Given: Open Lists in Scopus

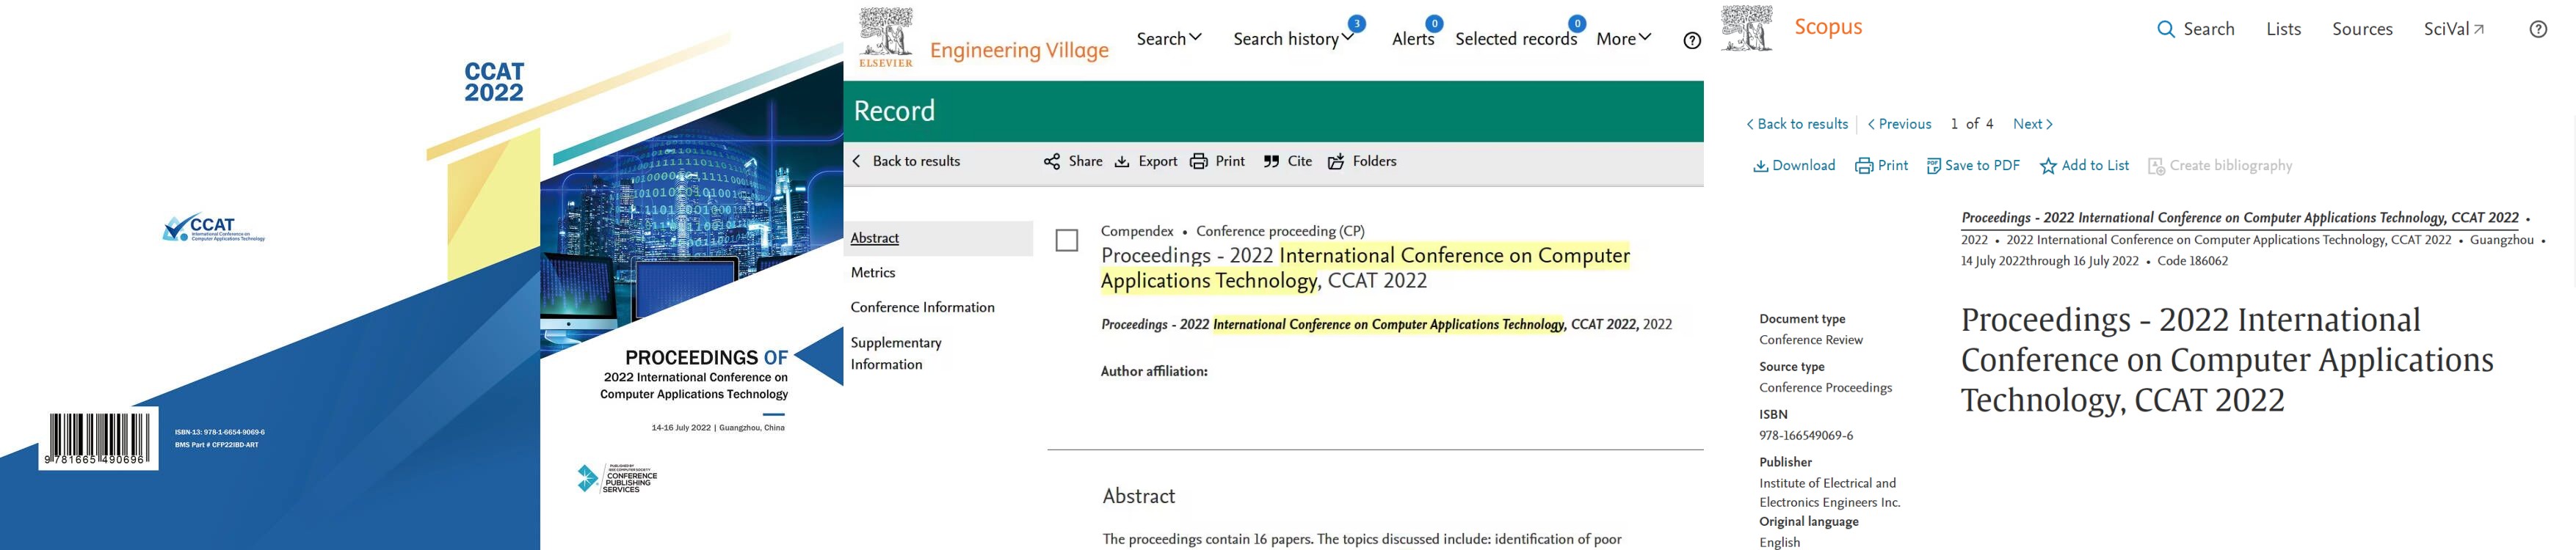Looking at the screenshot, I should (2283, 29).
